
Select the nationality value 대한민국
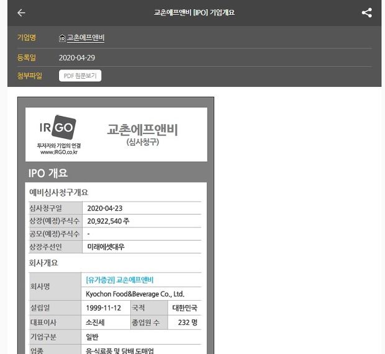coord(184,308)
